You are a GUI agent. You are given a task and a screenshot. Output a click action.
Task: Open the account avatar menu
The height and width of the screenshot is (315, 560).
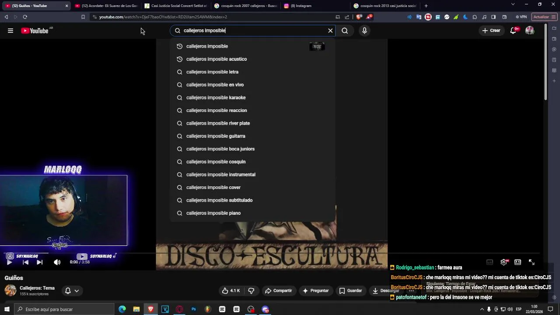point(530,31)
